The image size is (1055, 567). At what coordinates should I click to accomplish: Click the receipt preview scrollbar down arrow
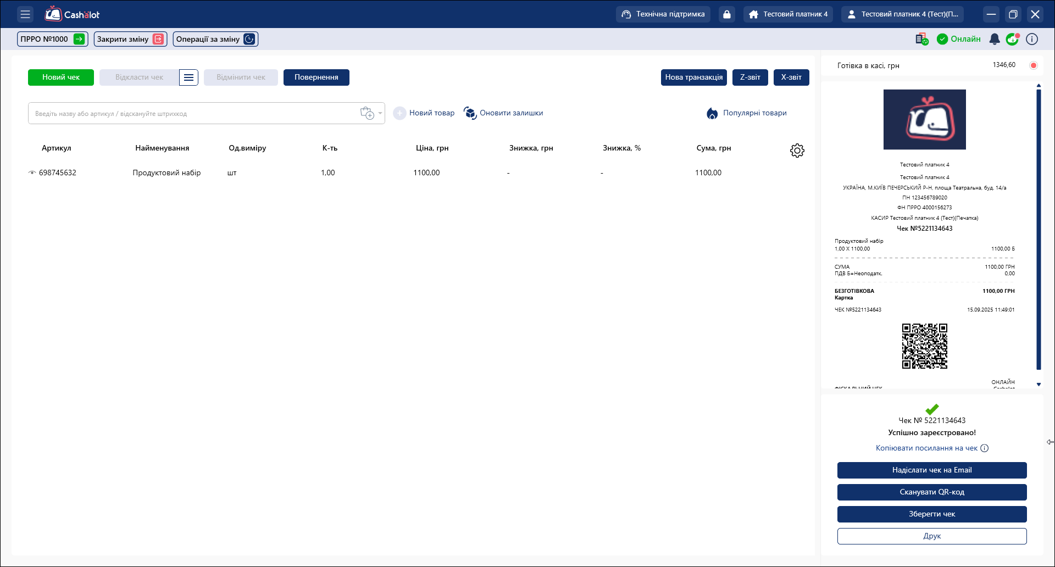coord(1039,385)
